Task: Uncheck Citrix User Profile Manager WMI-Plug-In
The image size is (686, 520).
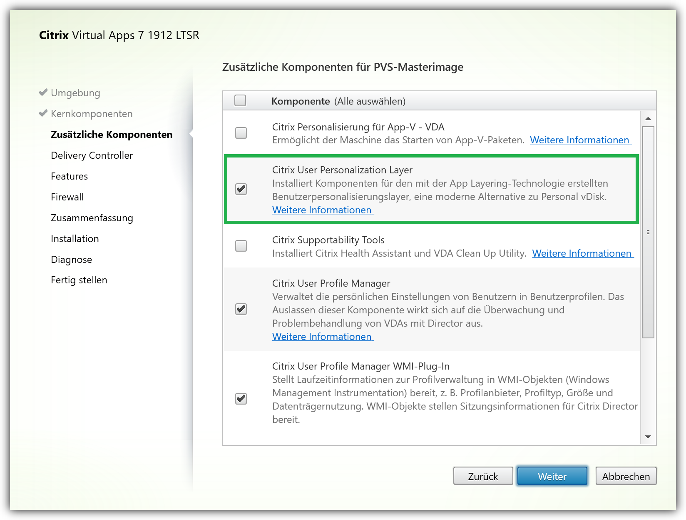Action: (x=241, y=399)
